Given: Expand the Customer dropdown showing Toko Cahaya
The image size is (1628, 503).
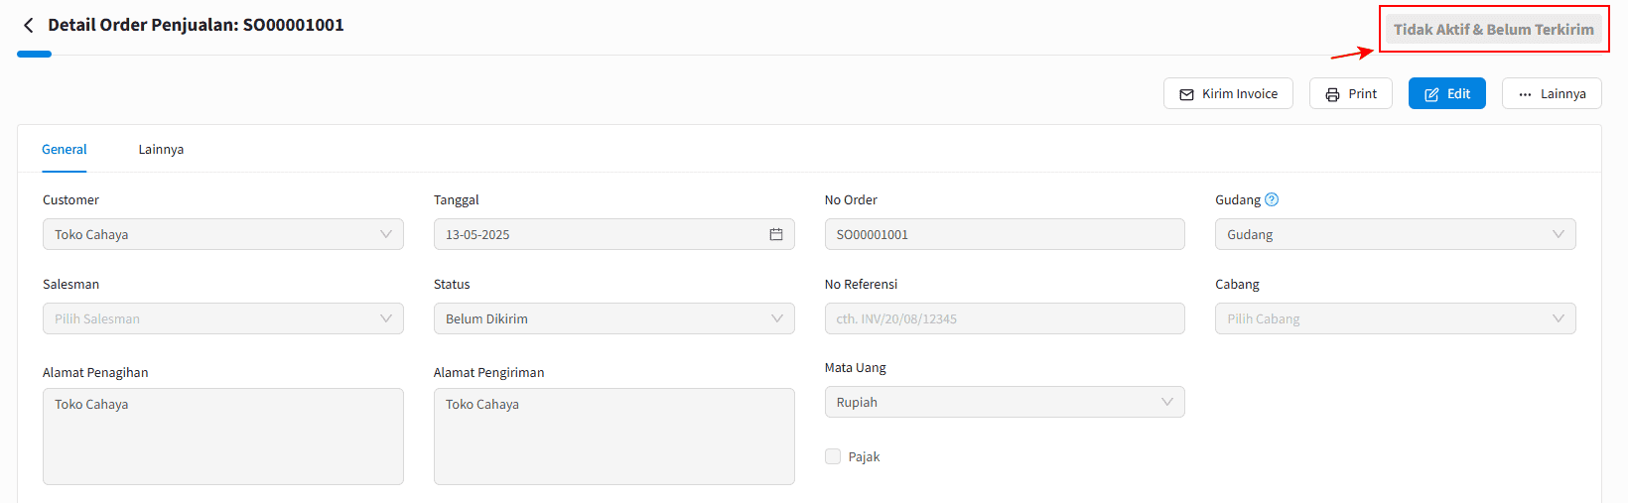Looking at the screenshot, I should [223, 234].
